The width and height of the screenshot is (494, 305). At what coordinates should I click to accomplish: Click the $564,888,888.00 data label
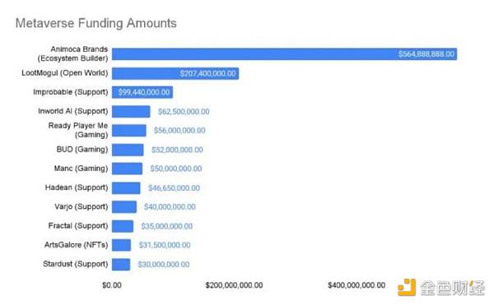click(x=426, y=54)
